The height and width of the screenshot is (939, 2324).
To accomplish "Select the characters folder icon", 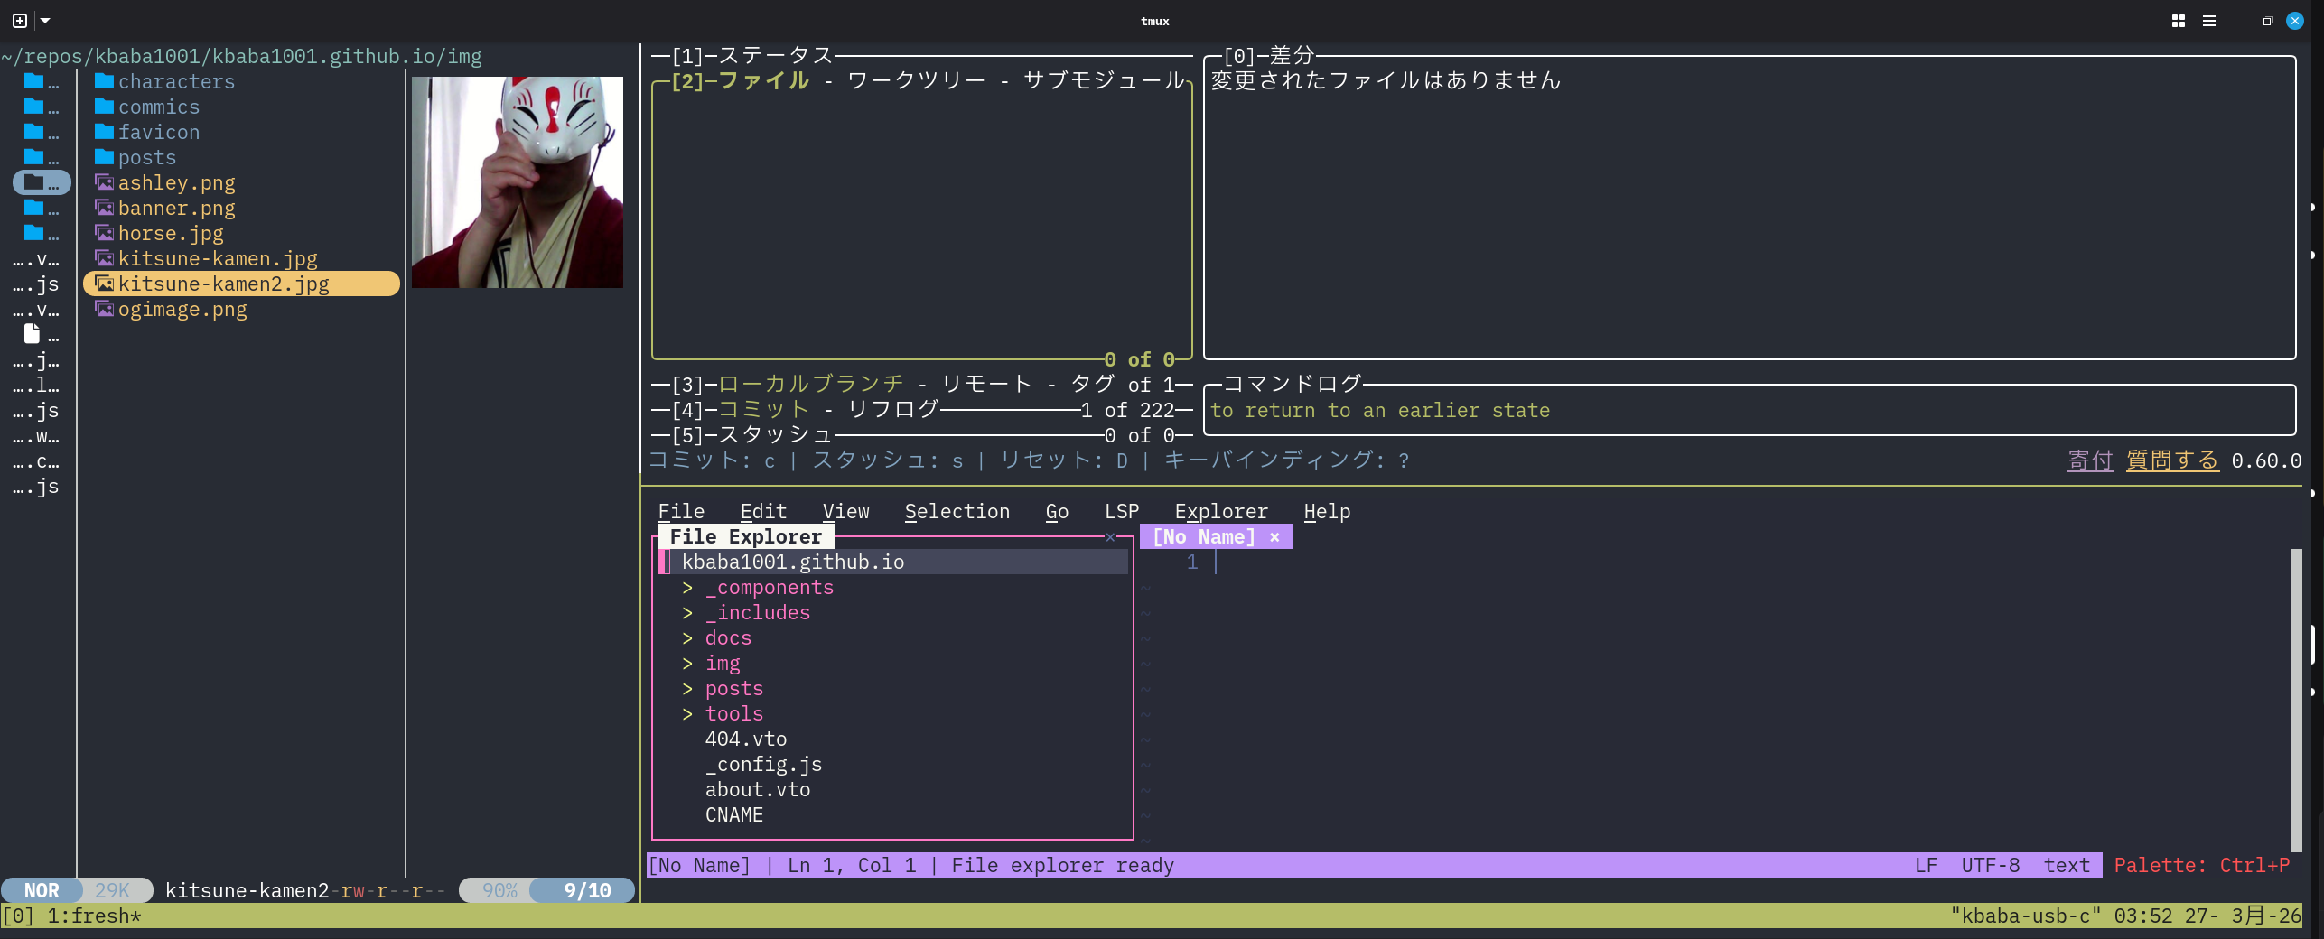I will (x=105, y=81).
